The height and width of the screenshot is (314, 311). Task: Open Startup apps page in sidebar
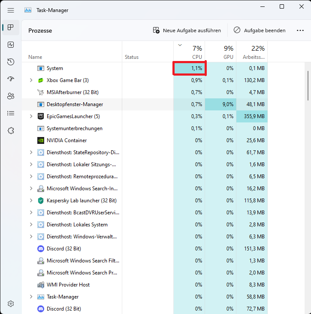pos(11,79)
